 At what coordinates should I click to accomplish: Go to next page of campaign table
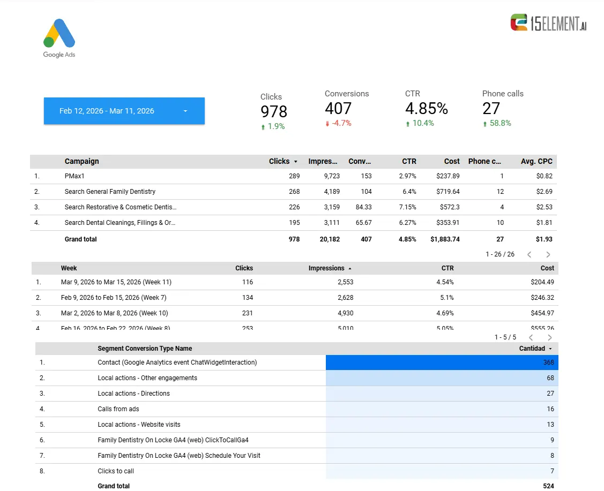(548, 255)
